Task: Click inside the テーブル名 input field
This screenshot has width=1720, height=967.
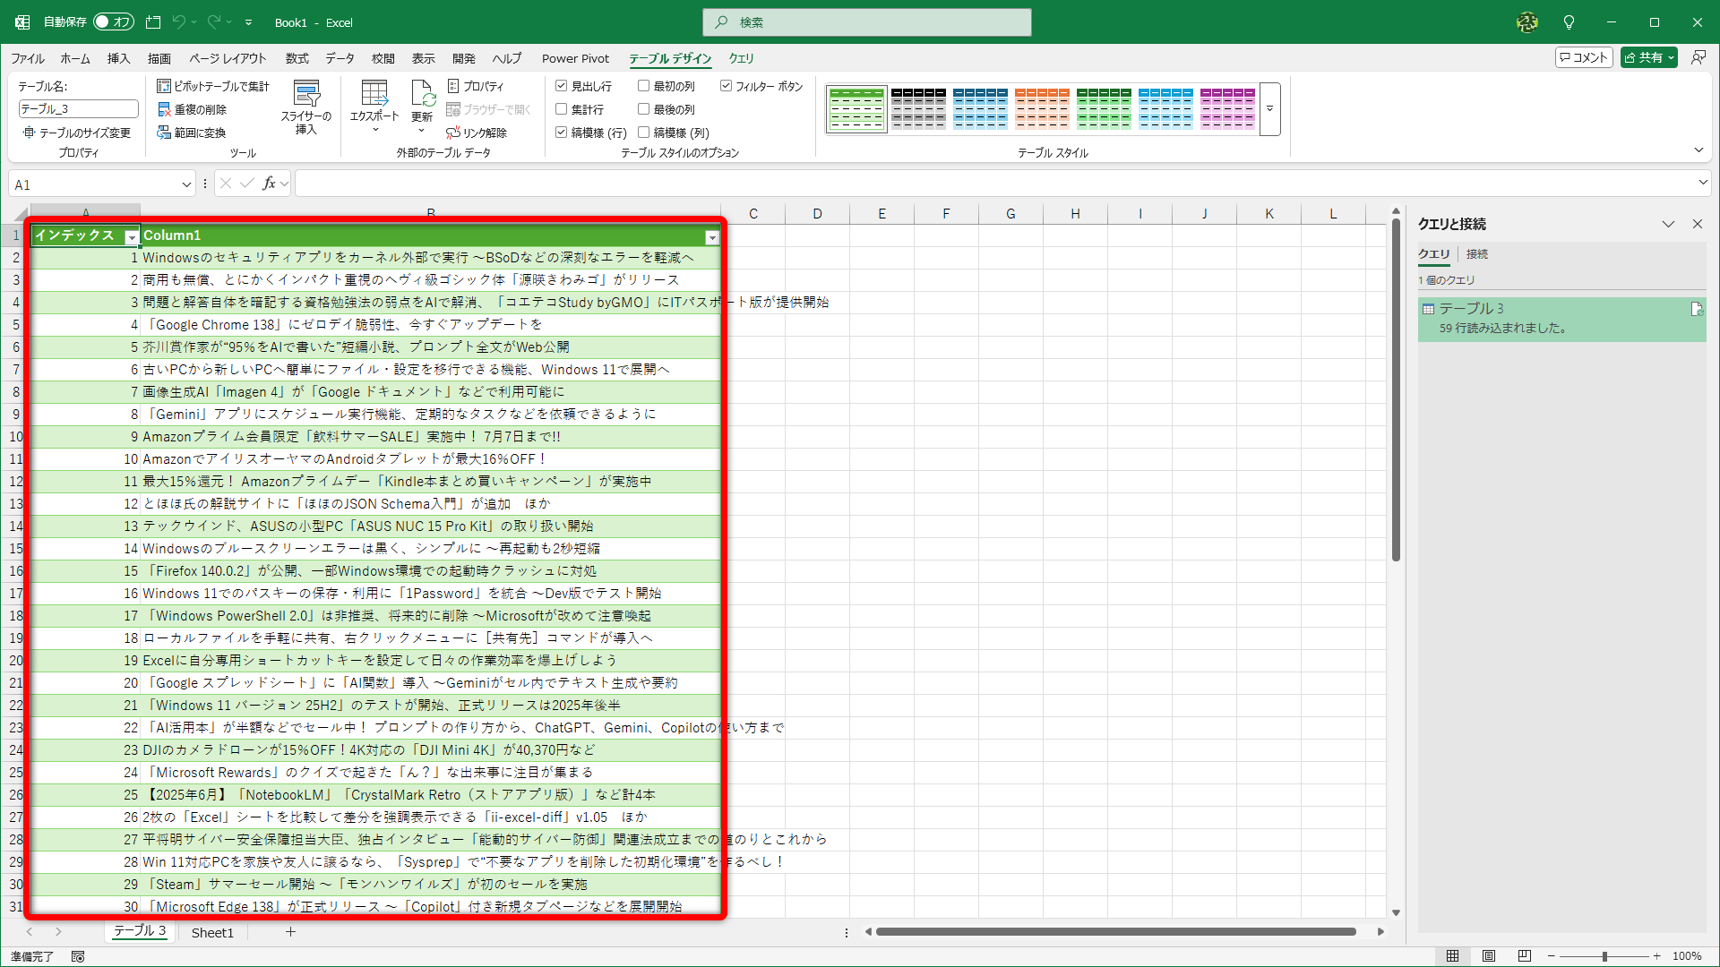Action: 77,107
